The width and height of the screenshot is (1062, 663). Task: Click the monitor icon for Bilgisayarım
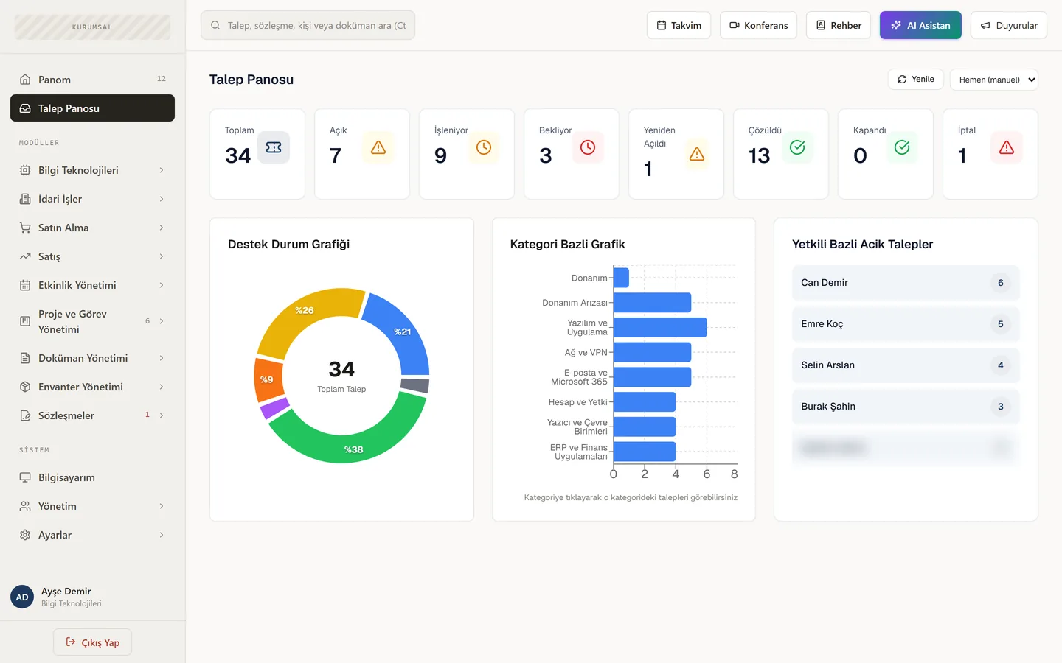[x=25, y=477]
